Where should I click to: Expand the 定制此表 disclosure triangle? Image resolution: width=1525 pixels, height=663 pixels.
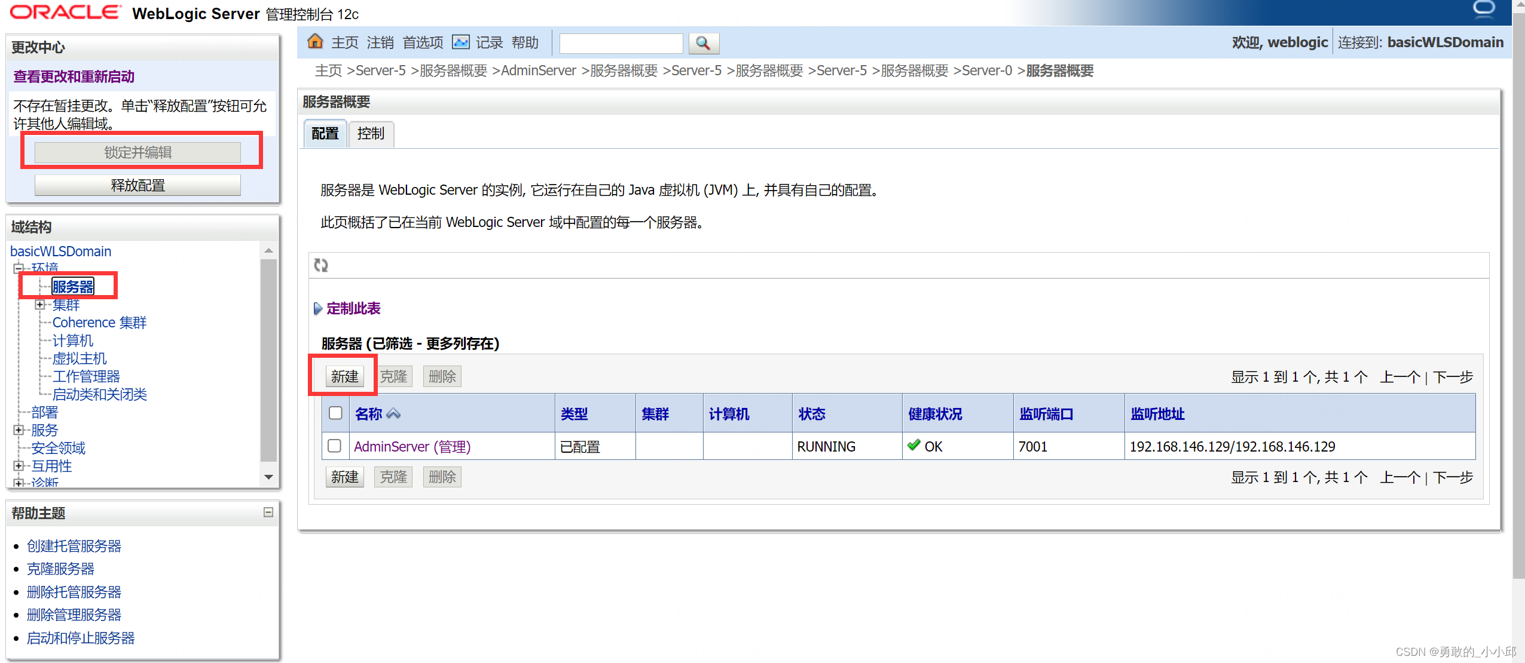pyautogui.click(x=318, y=308)
